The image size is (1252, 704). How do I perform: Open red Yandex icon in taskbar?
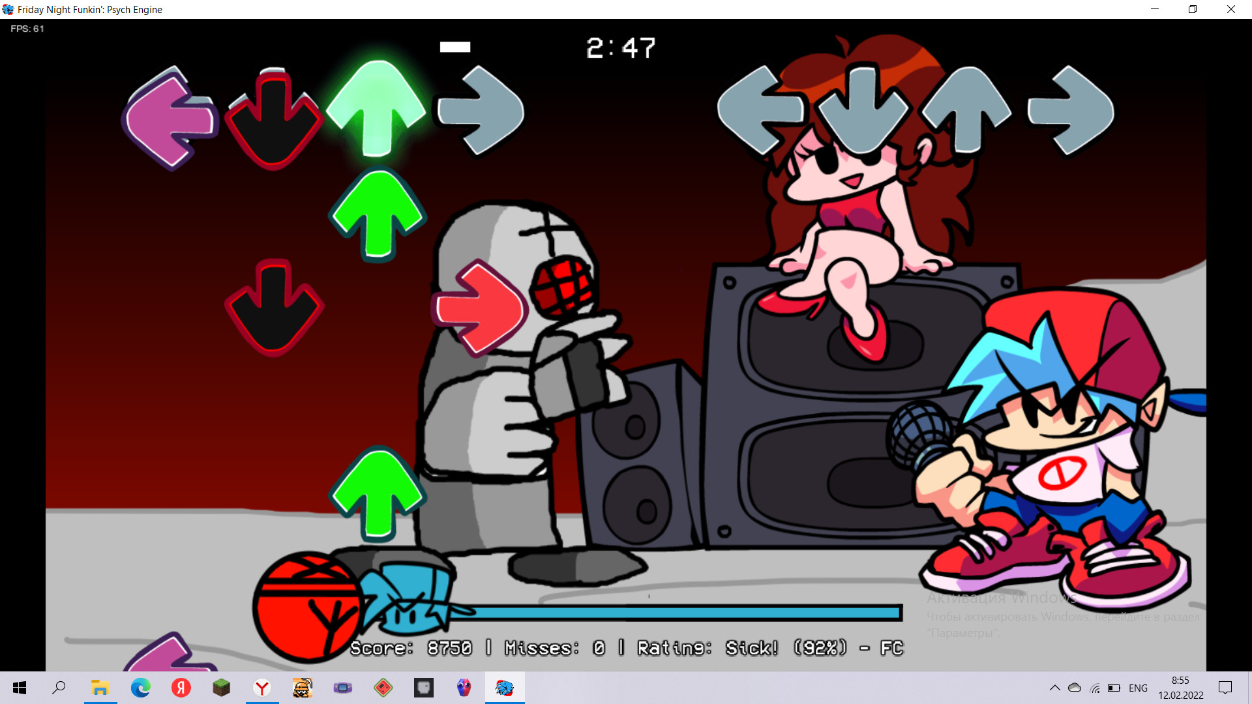tap(181, 688)
